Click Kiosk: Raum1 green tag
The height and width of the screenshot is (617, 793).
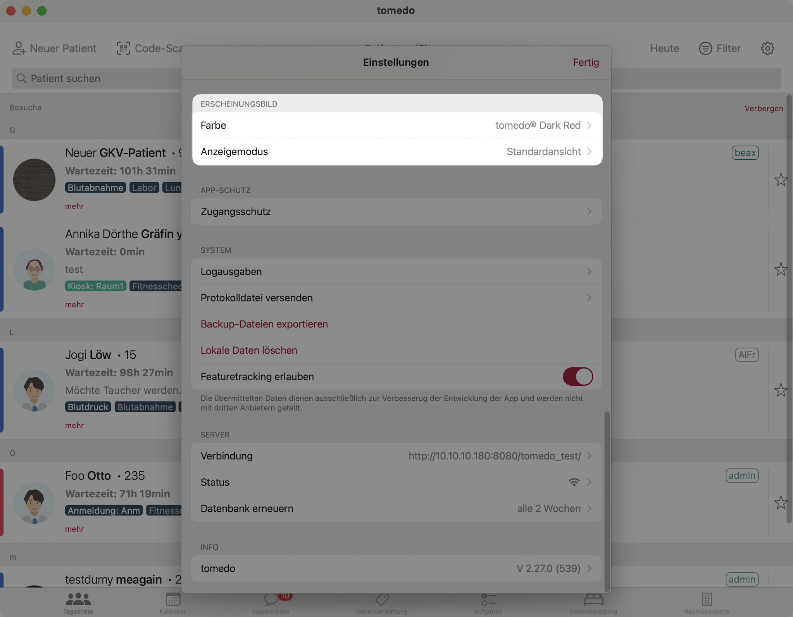coord(95,286)
